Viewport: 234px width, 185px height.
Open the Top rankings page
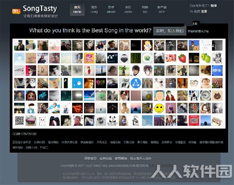click(x=145, y=9)
